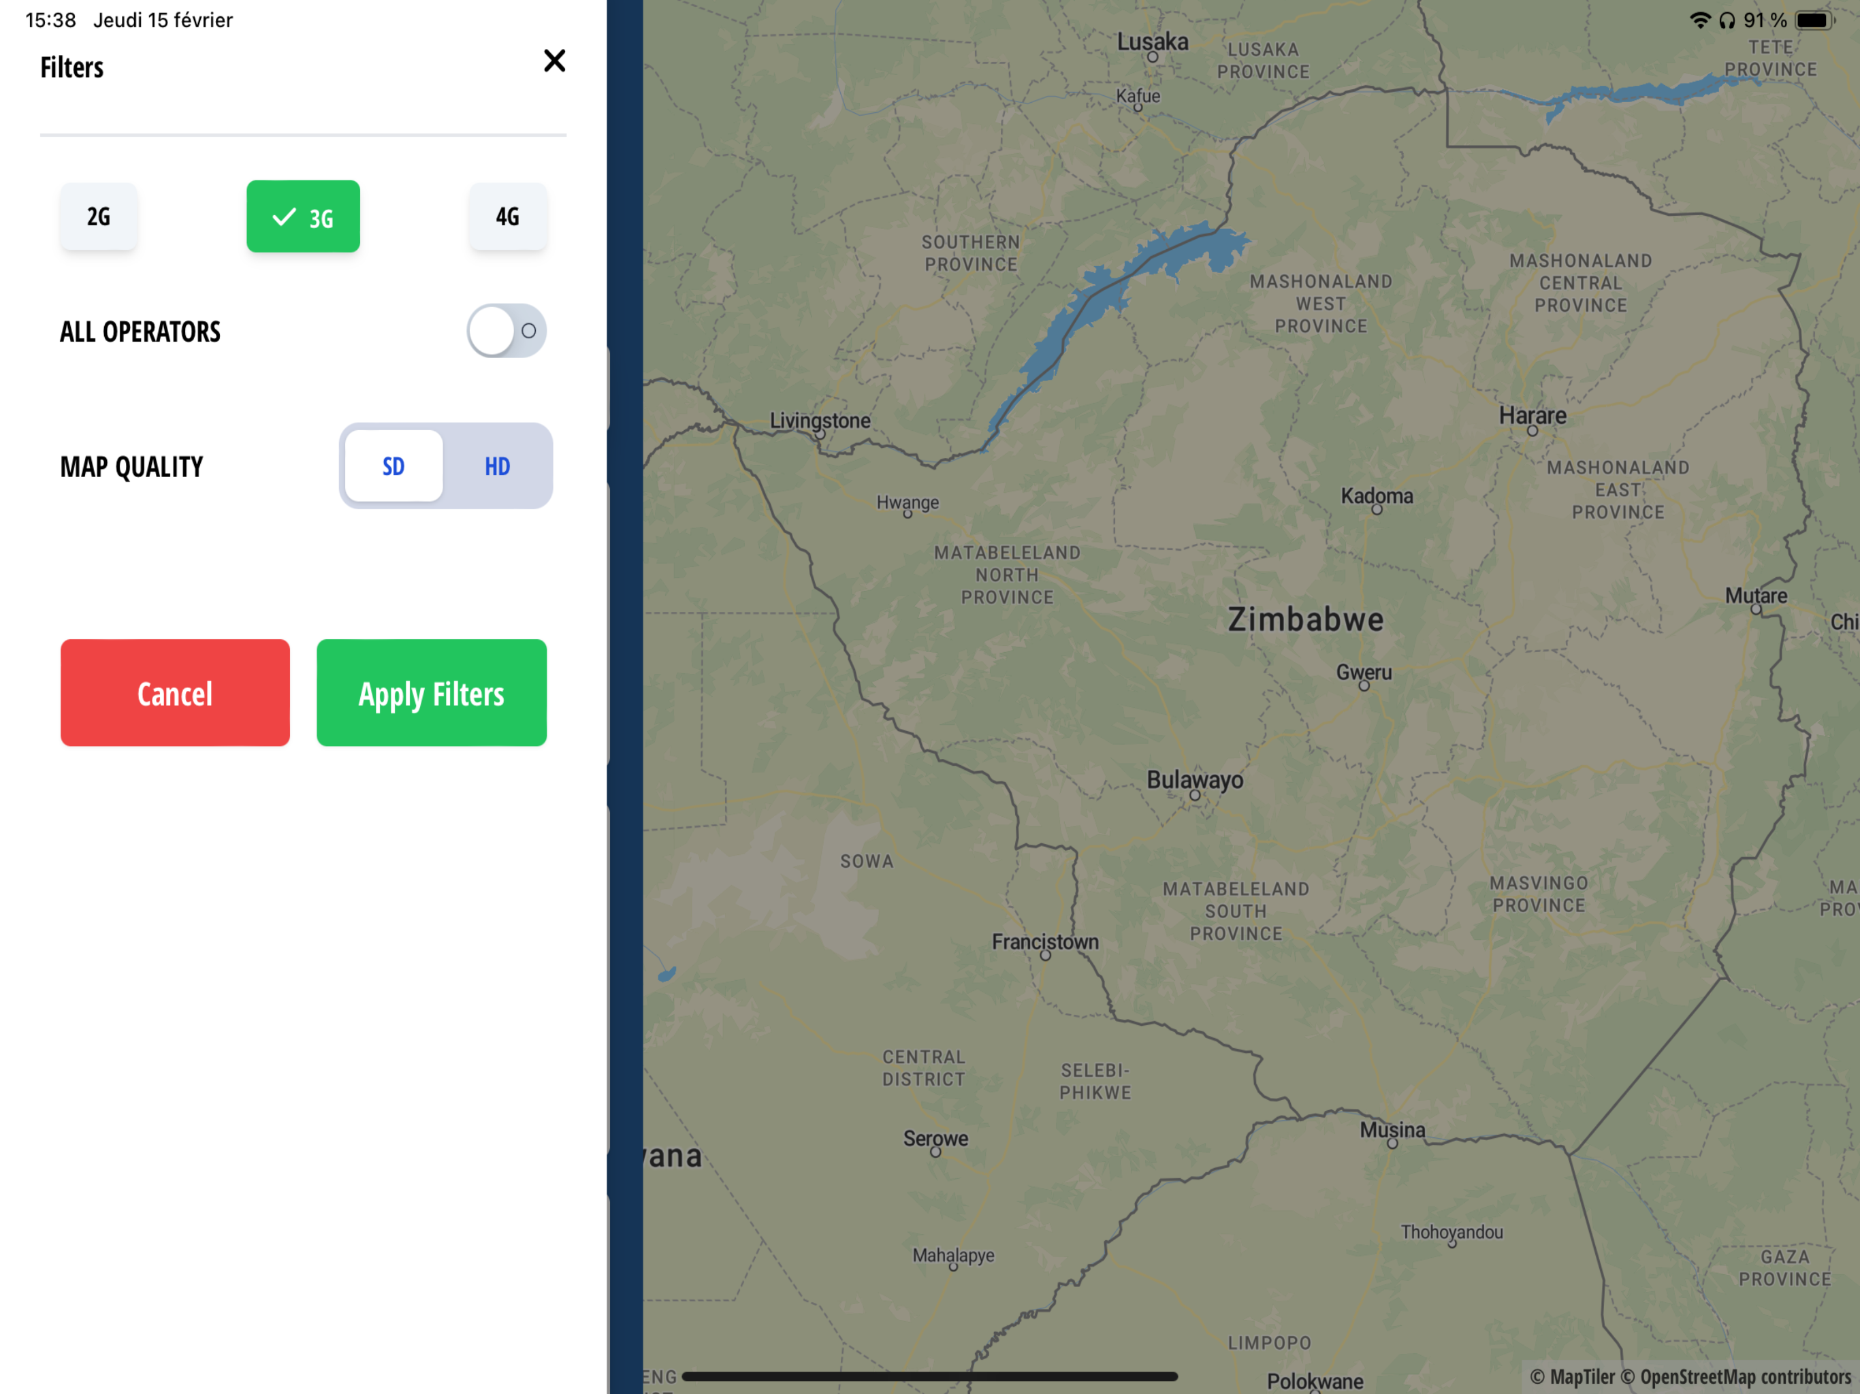Choose SD map quality
The width and height of the screenshot is (1860, 1394).
pos(394,467)
